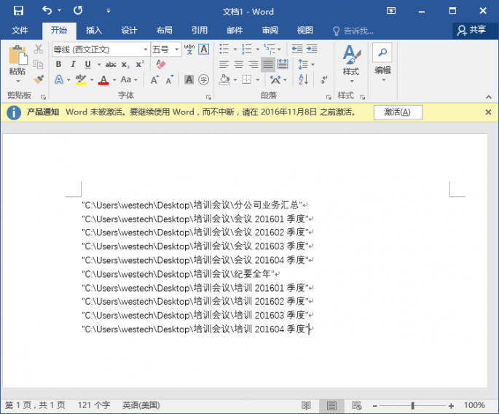Open the 文件 File tab

tap(20, 31)
